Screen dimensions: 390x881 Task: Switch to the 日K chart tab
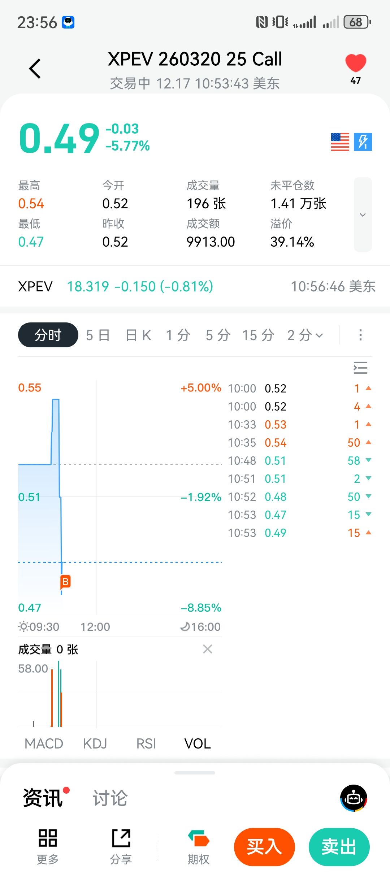pyautogui.click(x=138, y=335)
